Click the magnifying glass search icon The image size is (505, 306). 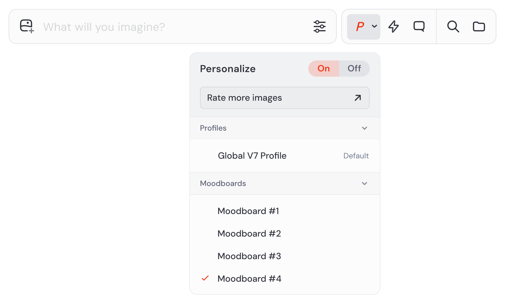453,27
